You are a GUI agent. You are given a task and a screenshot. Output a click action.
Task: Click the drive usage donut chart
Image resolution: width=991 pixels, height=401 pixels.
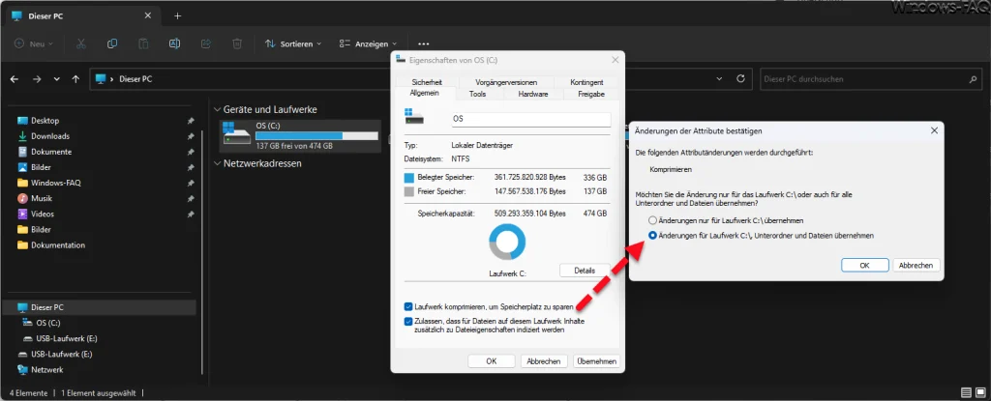click(507, 242)
